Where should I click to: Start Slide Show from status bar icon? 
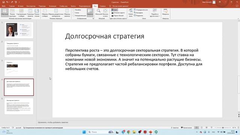[211, 127]
